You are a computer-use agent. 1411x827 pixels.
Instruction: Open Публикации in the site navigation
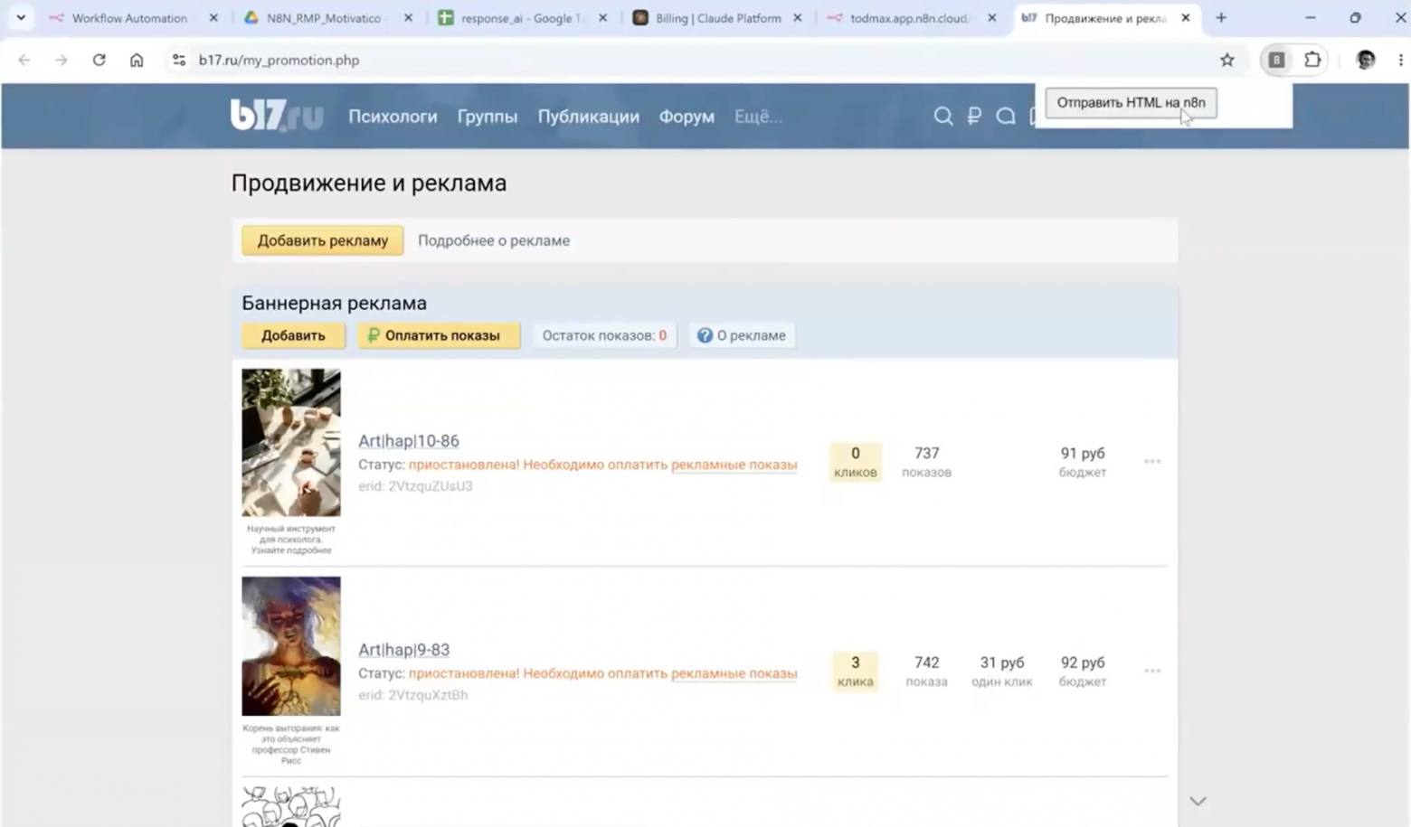[589, 117]
